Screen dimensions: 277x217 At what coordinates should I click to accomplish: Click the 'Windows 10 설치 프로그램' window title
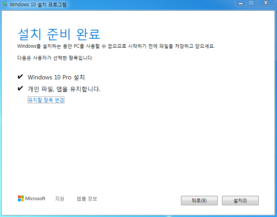38,5
